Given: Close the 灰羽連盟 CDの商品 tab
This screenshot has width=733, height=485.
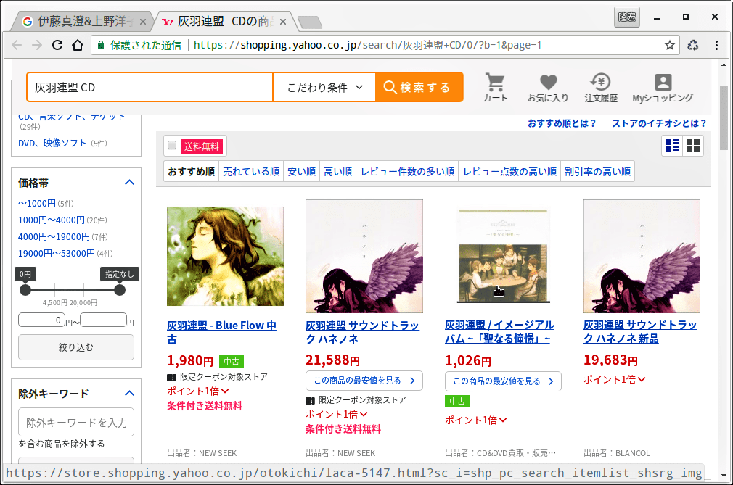Looking at the screenshot, I should pyautogui.click(x=283, y=22).
